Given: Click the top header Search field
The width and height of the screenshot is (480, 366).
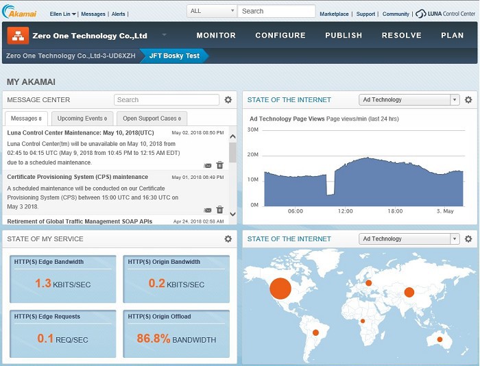Looking at the screenshot, I should (x=276, y=11).
